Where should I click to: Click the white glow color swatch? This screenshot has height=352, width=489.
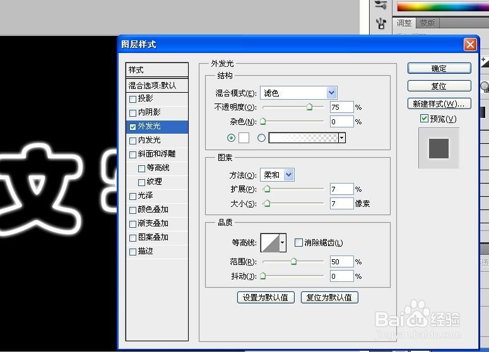(244, 138)
